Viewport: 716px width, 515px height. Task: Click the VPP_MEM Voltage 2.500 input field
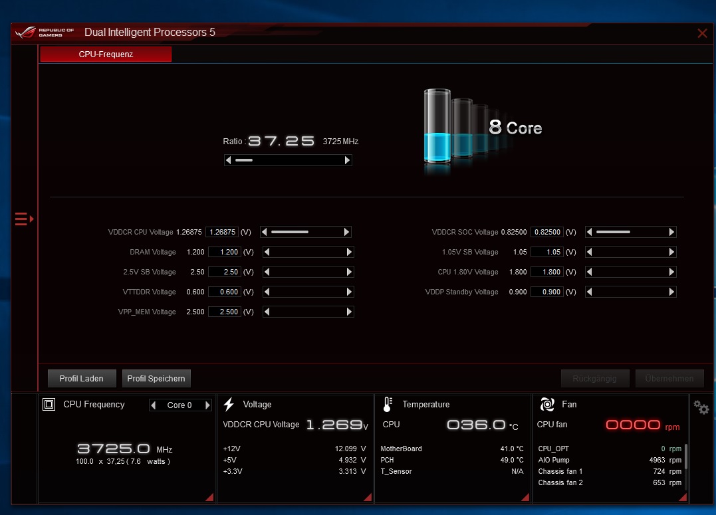coord(225,312)
